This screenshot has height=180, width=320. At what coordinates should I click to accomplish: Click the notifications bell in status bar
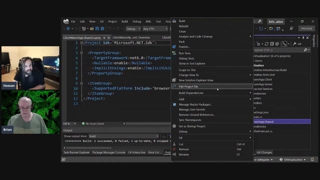(x=312, y=159)
